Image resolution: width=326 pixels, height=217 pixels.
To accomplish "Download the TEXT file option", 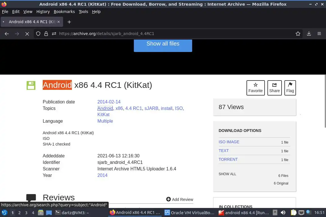I will [x=224, y=151].
